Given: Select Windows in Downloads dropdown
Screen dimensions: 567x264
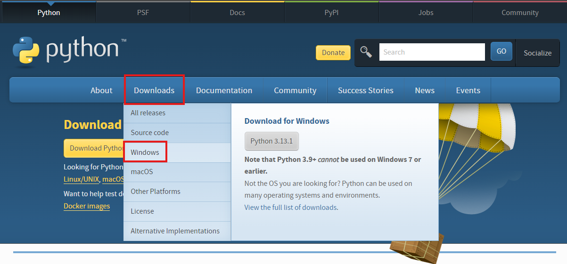Looking at the screenshot, I should tap(177, 152).
